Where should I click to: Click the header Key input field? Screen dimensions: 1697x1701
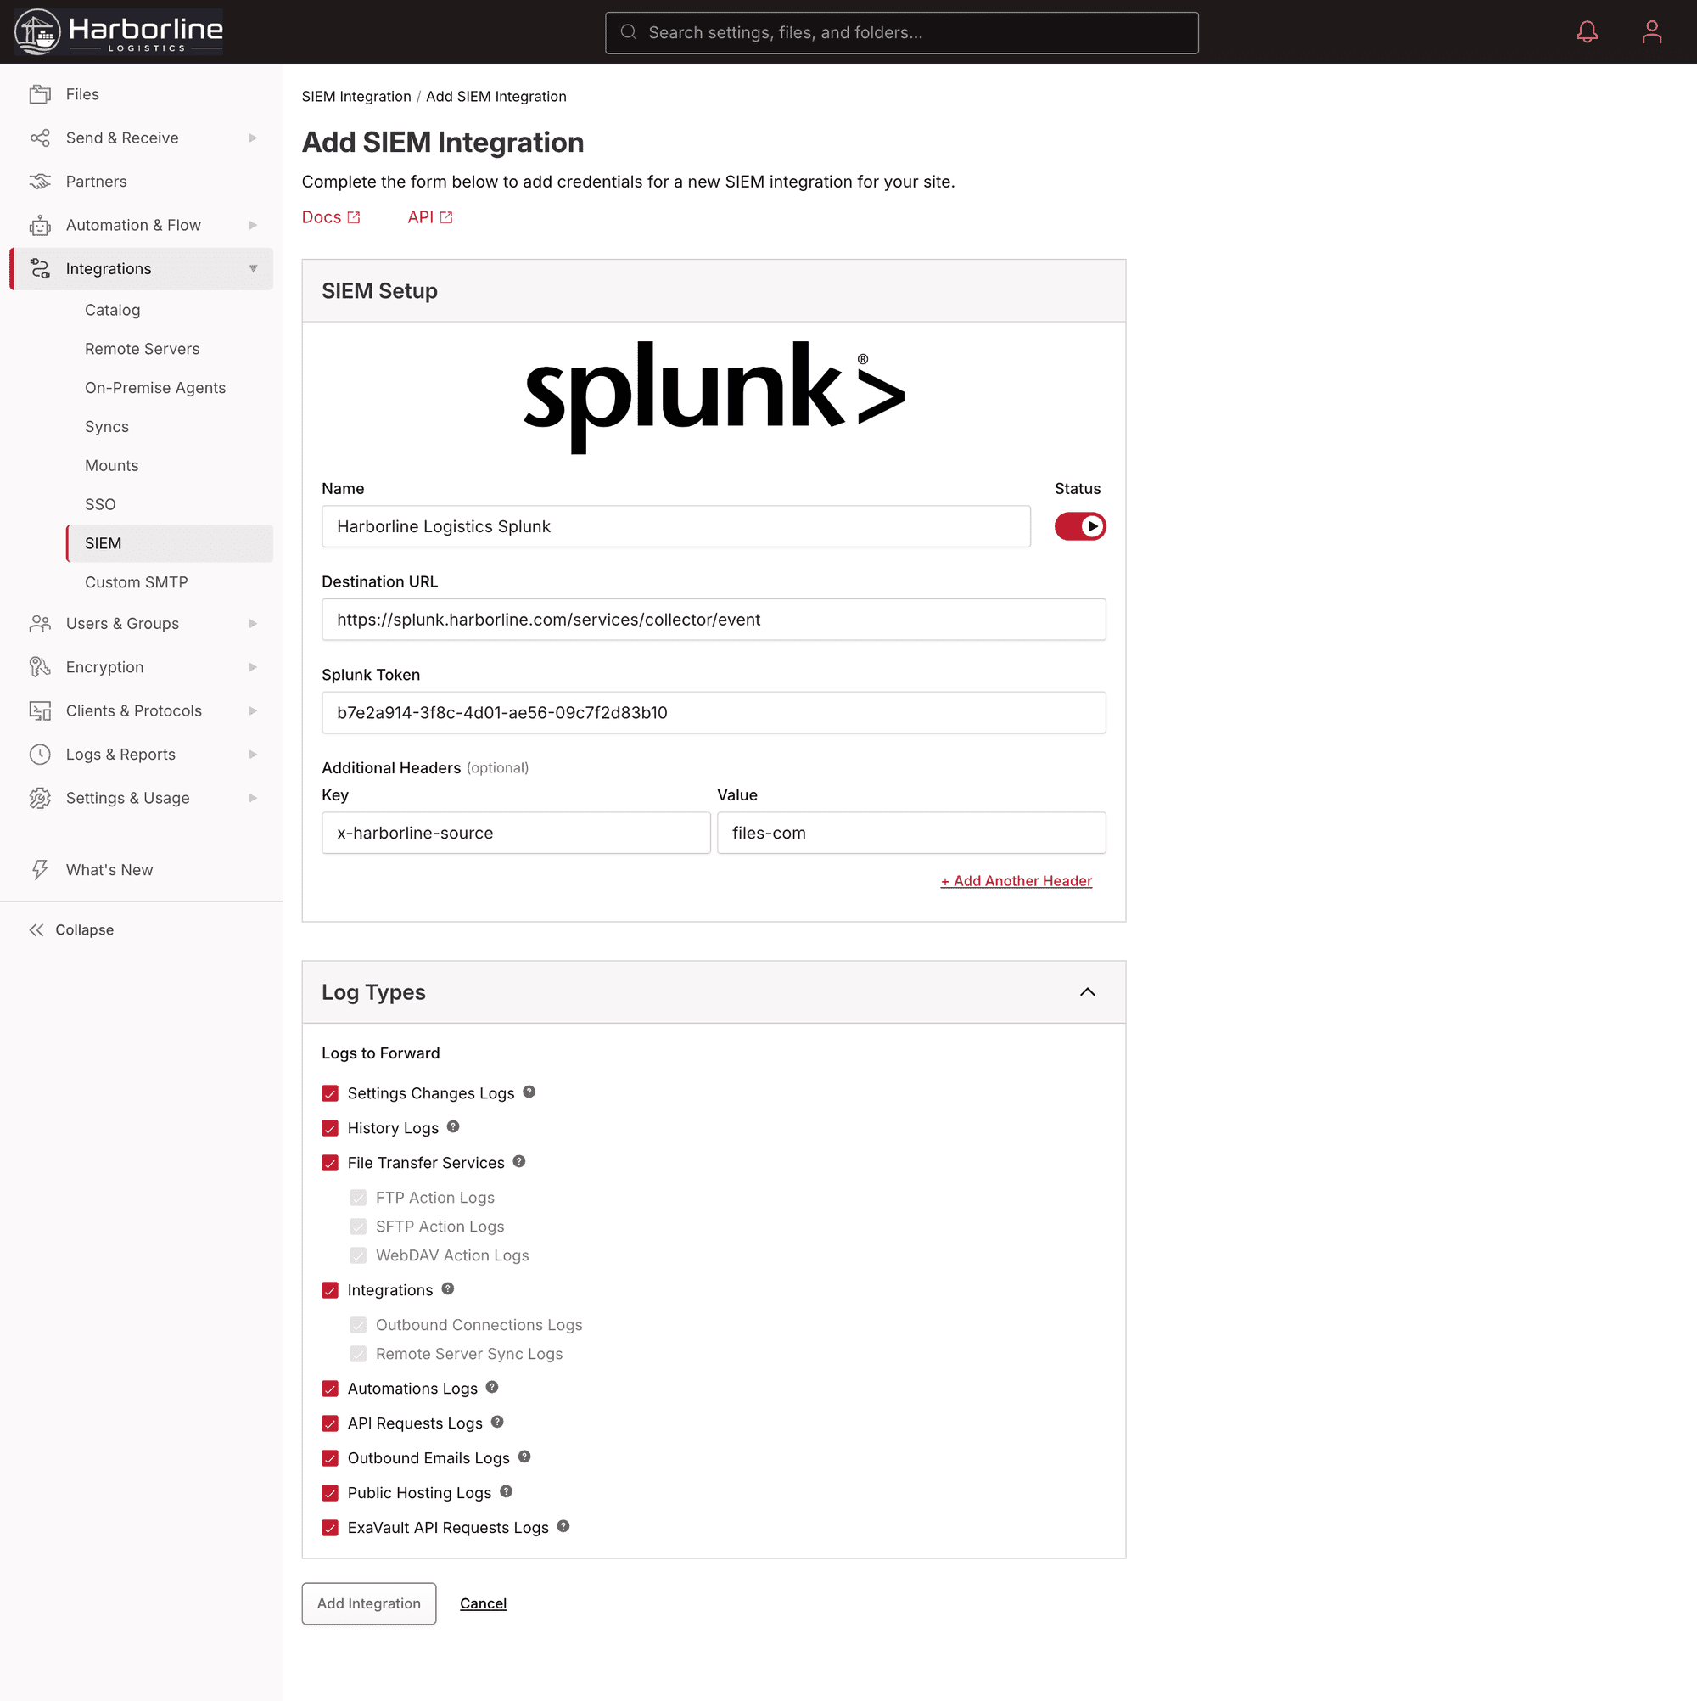[x=516, y=833]
